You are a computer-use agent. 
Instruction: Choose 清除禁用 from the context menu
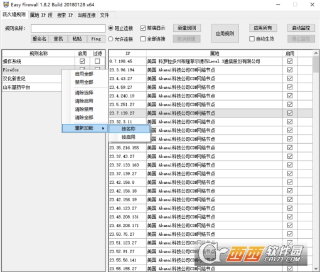[84, 109]
